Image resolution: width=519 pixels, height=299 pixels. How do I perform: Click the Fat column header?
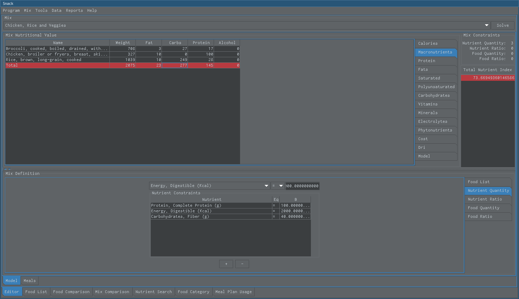[x=149, y=43]
